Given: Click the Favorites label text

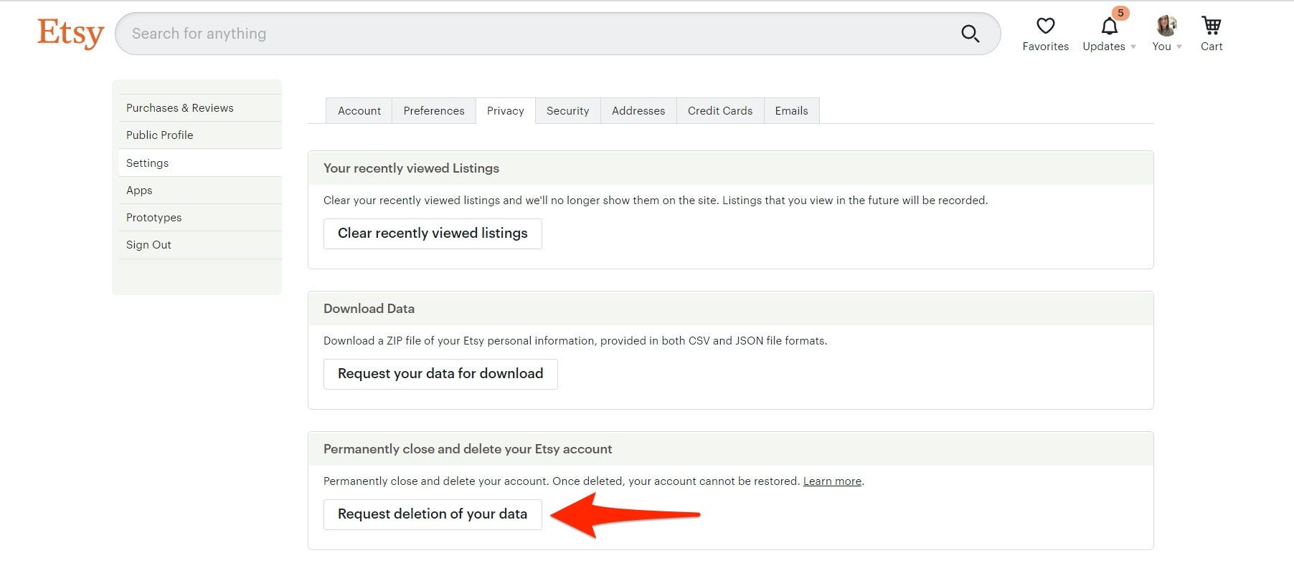Looking at the screenshot, I should click(x=1046, y=47).
